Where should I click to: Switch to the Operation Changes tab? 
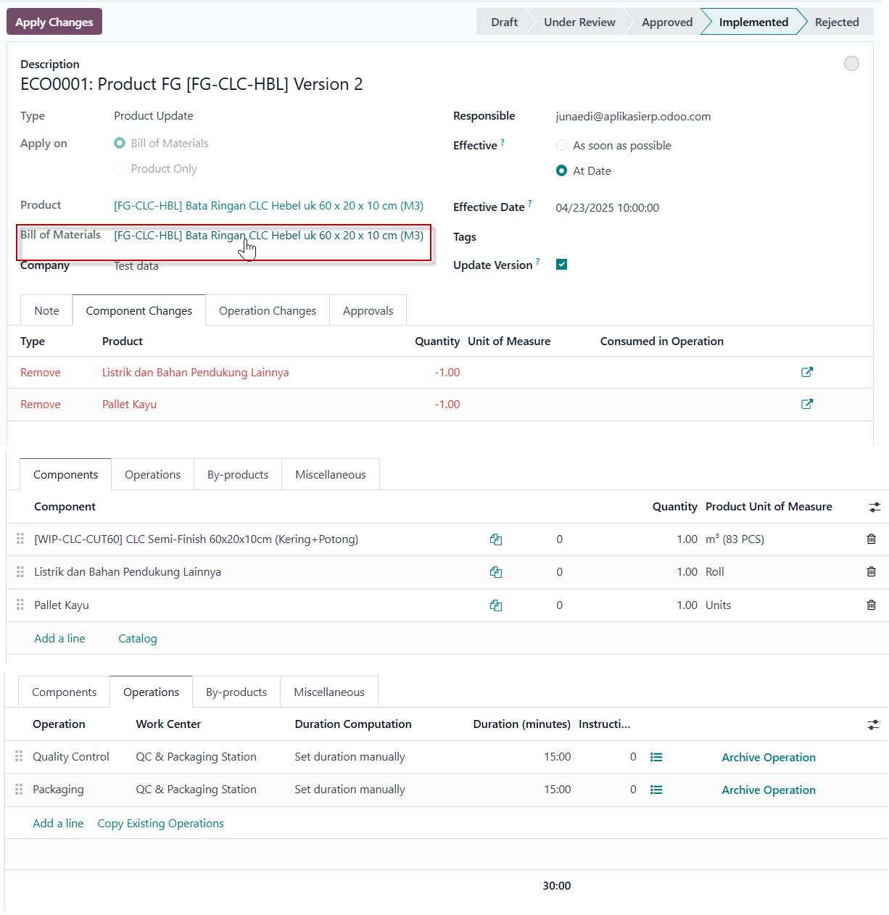coord(268,310)
